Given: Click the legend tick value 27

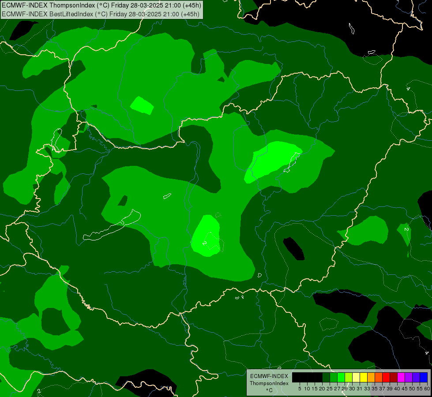Looking at the screenshot, I should click(x=337, y=389).
